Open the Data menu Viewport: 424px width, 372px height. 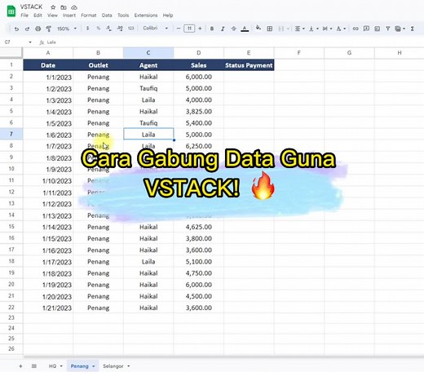(x=107, y=15)
